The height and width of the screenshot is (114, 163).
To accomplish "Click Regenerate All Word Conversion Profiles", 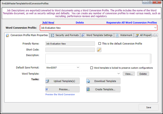I will coord(131,23).
